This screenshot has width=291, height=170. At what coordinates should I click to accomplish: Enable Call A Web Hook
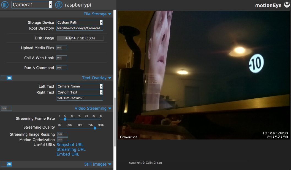(x=61, y=58)
